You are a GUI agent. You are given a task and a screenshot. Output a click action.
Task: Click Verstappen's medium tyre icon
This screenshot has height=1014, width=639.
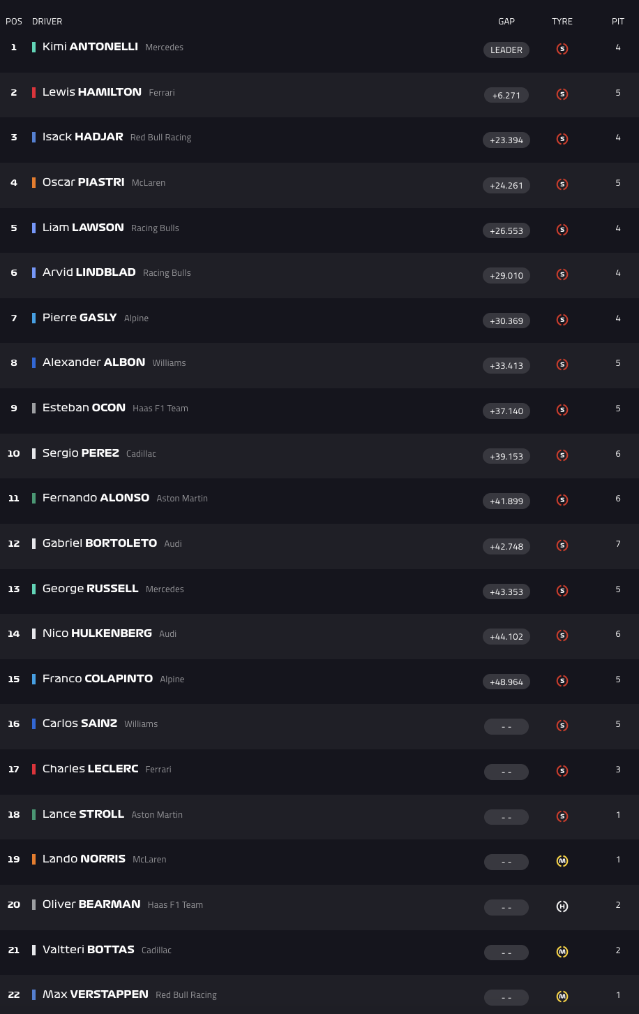562,997
